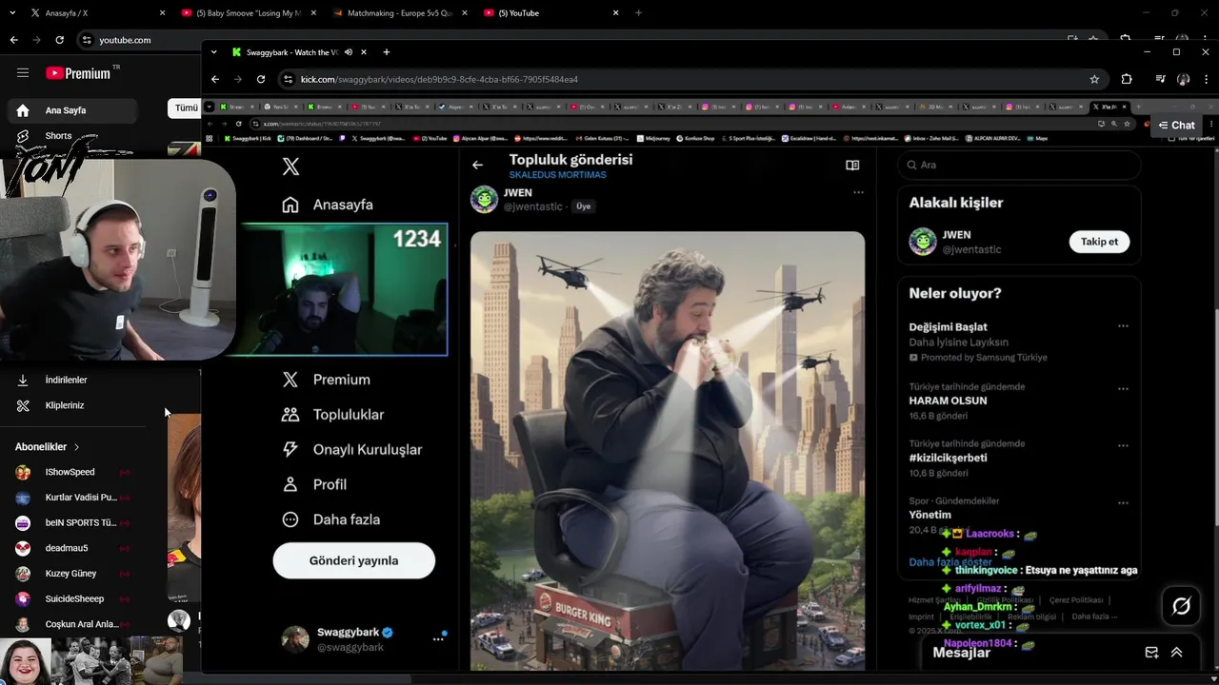Reload the youtube.com page
This screenshot has height=685, width=1219.
tap(59, 40)
